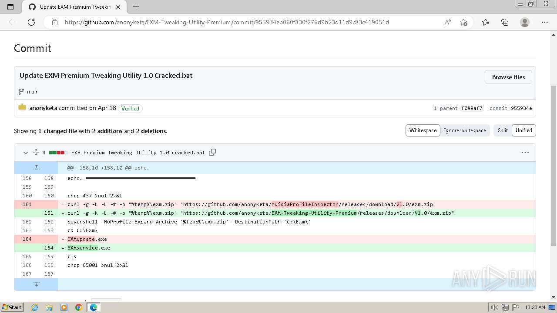
Task: Expand all lines of the file
Action: (x=36, y=153)
